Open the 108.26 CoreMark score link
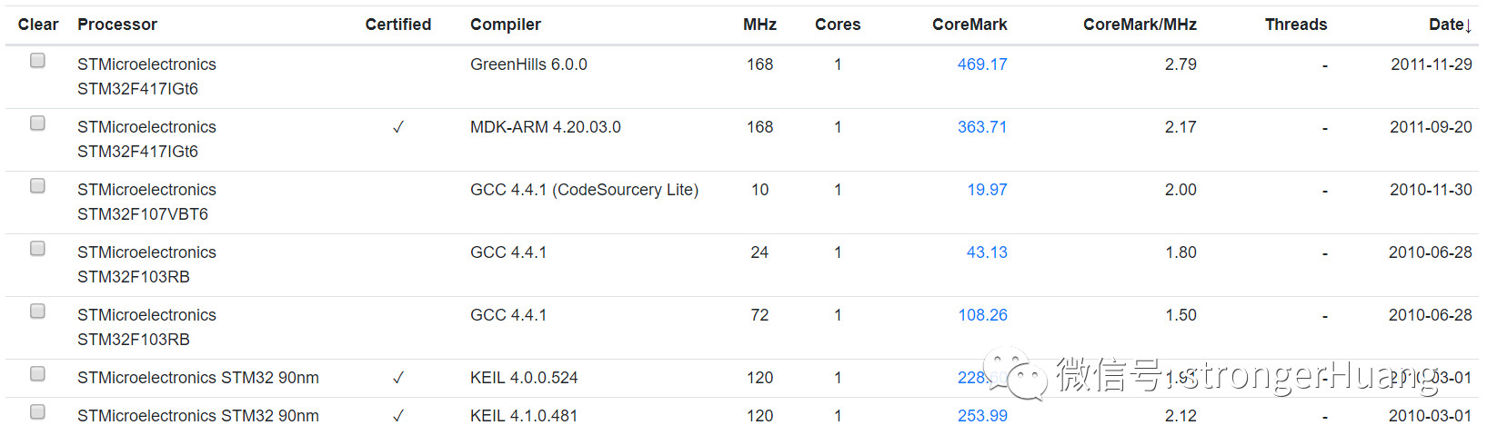The height and width of the screenshot is (445, 1487). (x=982, y=315)
